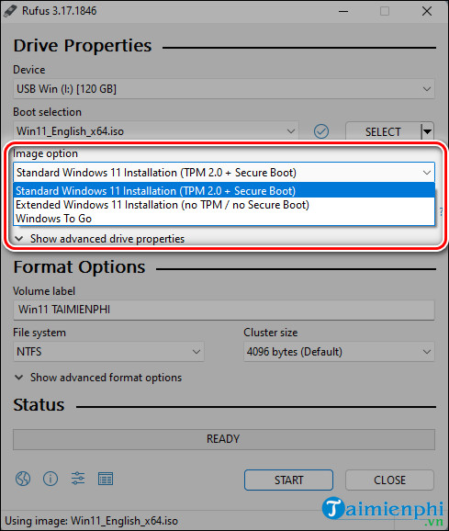Click the Volume label input field
The height and width of the screenshot is (531, 449).
coord(224,310)
